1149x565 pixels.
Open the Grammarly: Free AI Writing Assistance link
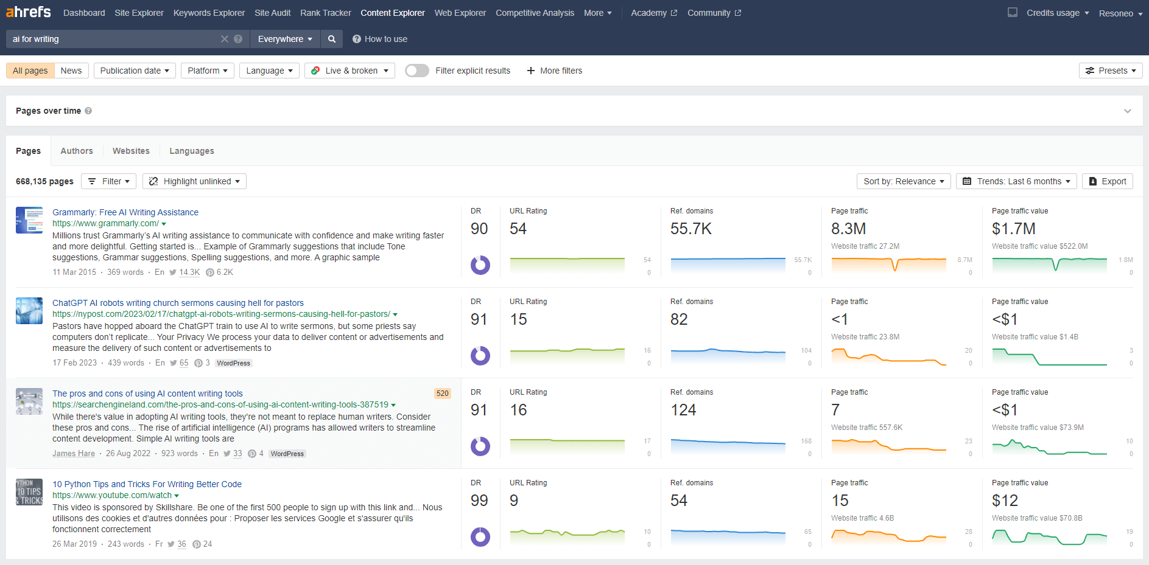pos(125,212)
